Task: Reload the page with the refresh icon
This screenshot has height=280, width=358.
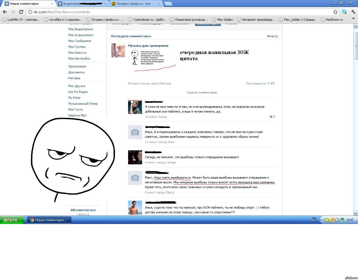Action: (x=21, y=12)
